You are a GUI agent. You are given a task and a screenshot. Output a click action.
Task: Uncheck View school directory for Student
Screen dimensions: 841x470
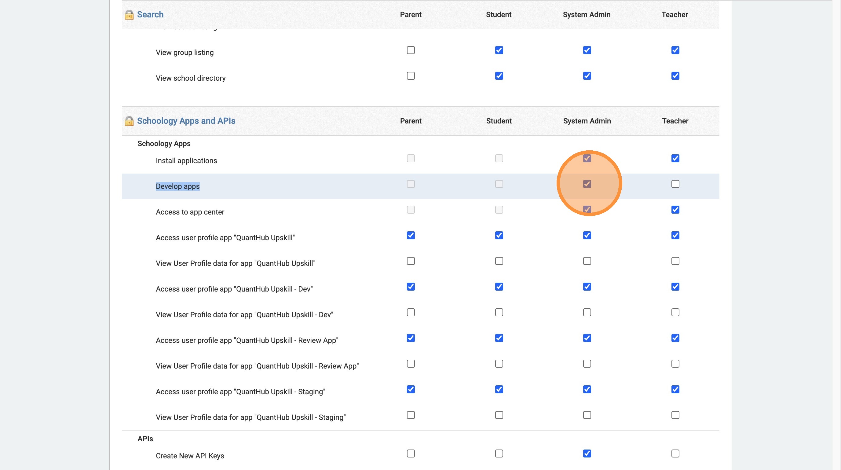(499, 76)
